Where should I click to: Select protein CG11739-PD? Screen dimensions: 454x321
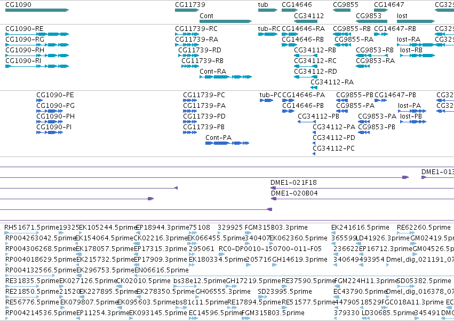click(x=190, y=122)
